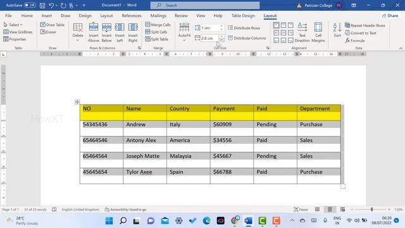
Task: Open Rows & Columns dialog launcher
Action: pos(139,48)
